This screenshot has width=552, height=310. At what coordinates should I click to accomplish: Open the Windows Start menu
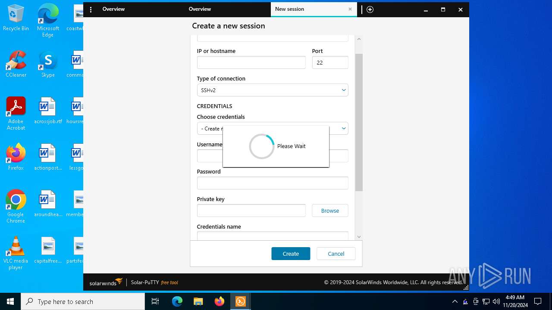pos(10,301)
